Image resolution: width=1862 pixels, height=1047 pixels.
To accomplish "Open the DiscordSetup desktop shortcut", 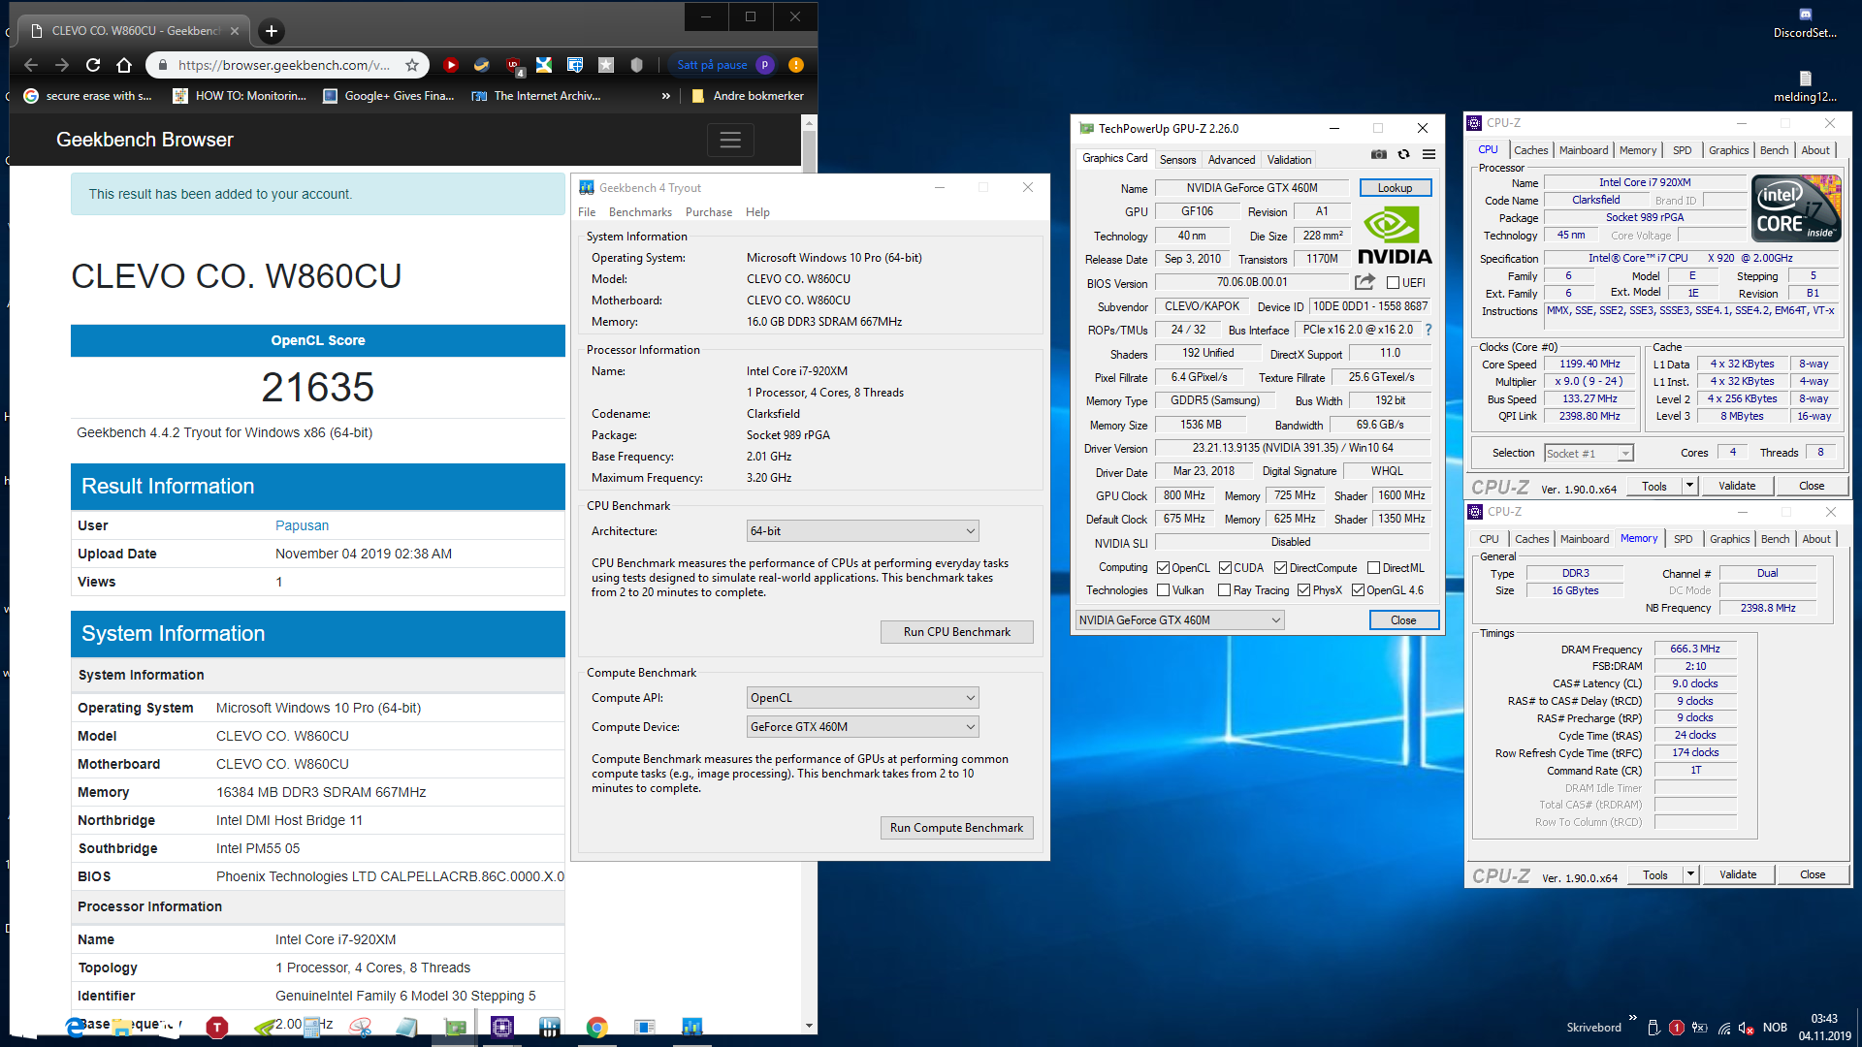I will (1805, 22).
